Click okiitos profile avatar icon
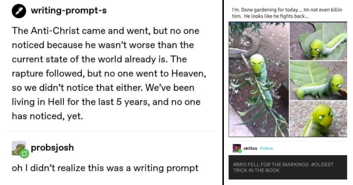 click(x=236, y=147)
